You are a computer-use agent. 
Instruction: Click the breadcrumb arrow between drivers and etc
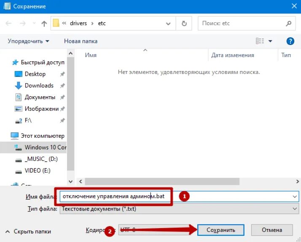(x=92, y=24)
